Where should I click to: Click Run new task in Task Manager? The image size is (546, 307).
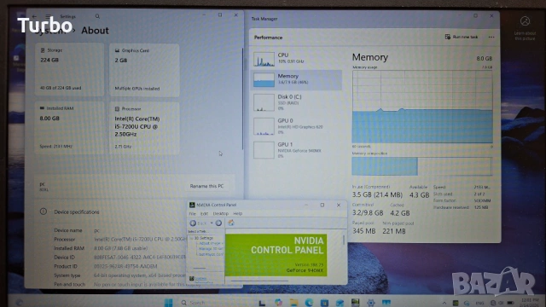[462, 37]
